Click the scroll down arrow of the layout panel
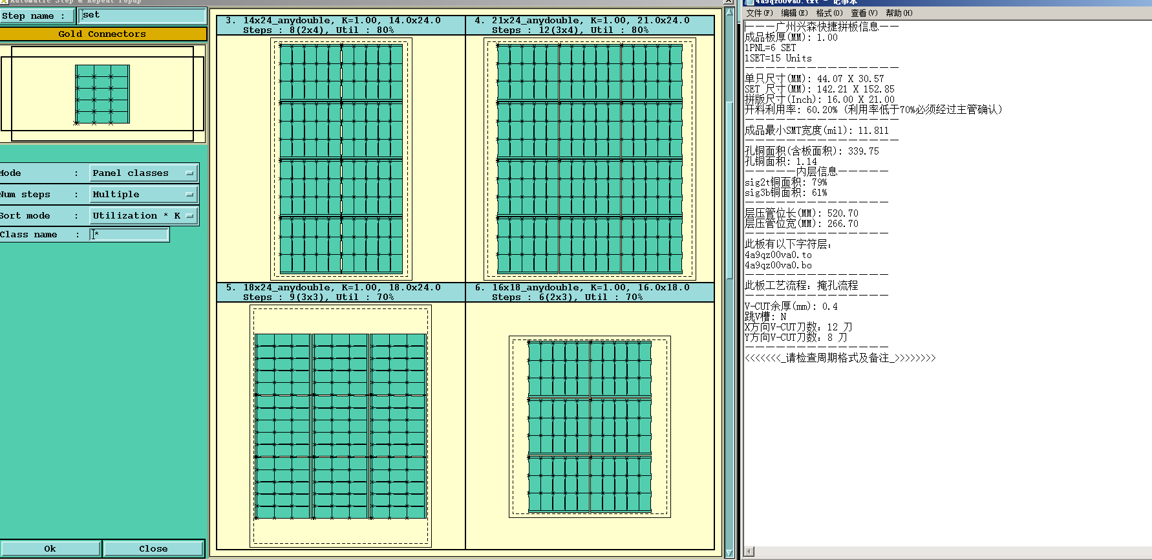1152x560 pixels. point(729,554)
